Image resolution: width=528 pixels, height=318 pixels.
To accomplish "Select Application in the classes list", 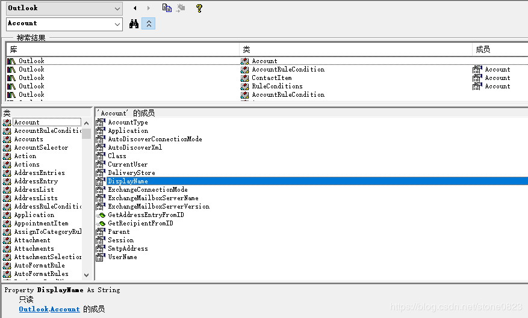I will pyautogui.click(x=34, y=215).
